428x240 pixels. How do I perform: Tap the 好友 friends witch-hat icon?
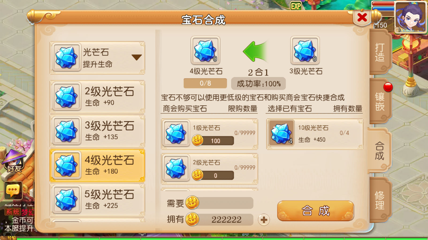click(14, 161)
